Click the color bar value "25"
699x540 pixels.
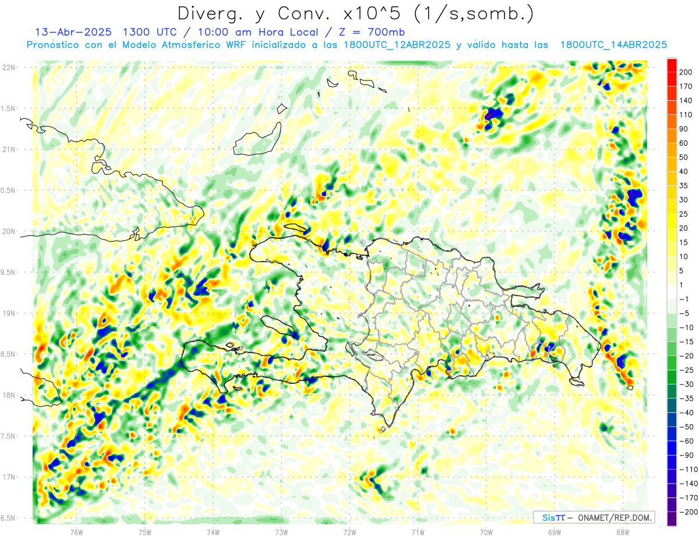[x=684, y=214]
